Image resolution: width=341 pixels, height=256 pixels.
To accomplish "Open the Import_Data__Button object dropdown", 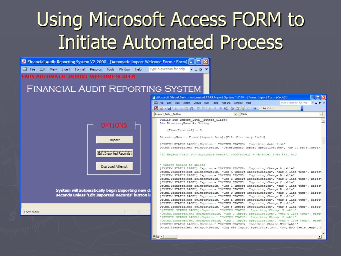I will (235, 114).
